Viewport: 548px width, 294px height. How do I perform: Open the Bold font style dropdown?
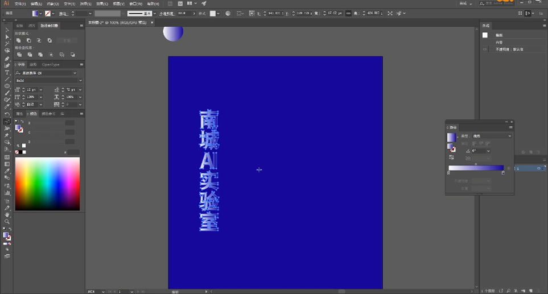point(80,81)
